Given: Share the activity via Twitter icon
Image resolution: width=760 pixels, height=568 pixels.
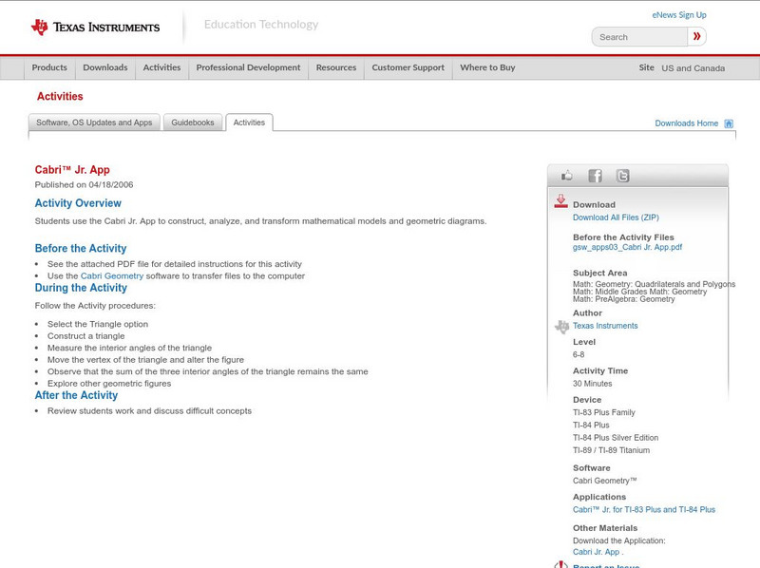Looking at the screenshot, I should pyautogui.click(x=622, y=176).
